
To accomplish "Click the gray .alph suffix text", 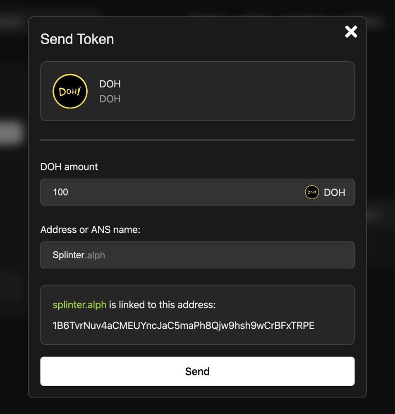I will coord(95,255).
